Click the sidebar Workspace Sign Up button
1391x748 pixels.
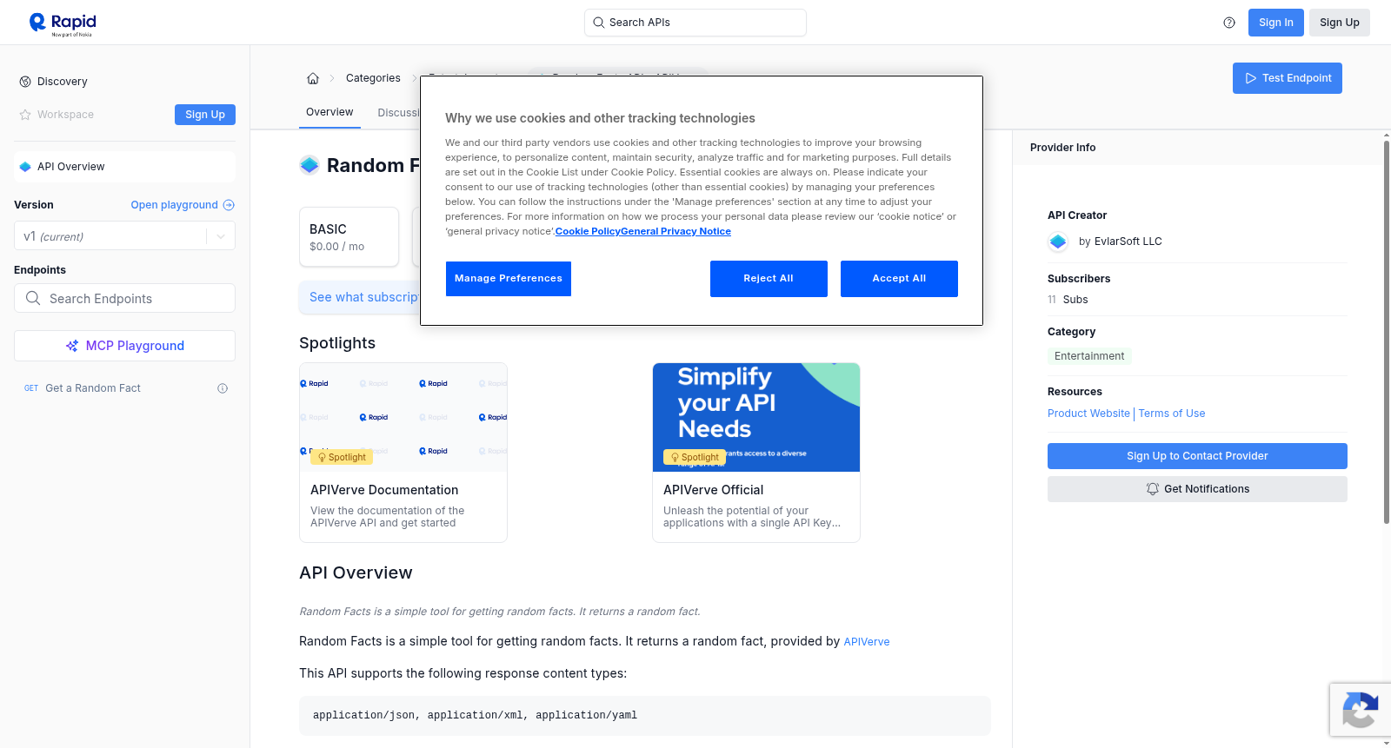click(x=205, y=115)
